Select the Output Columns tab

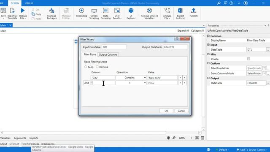point(108,54)
